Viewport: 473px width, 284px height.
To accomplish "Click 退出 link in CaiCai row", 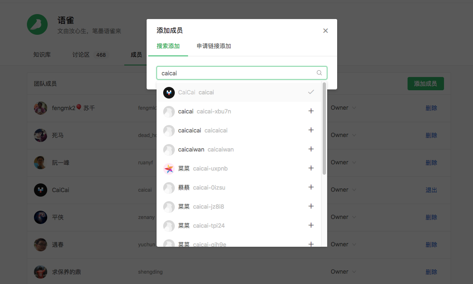I will click(x=431, y=190).
